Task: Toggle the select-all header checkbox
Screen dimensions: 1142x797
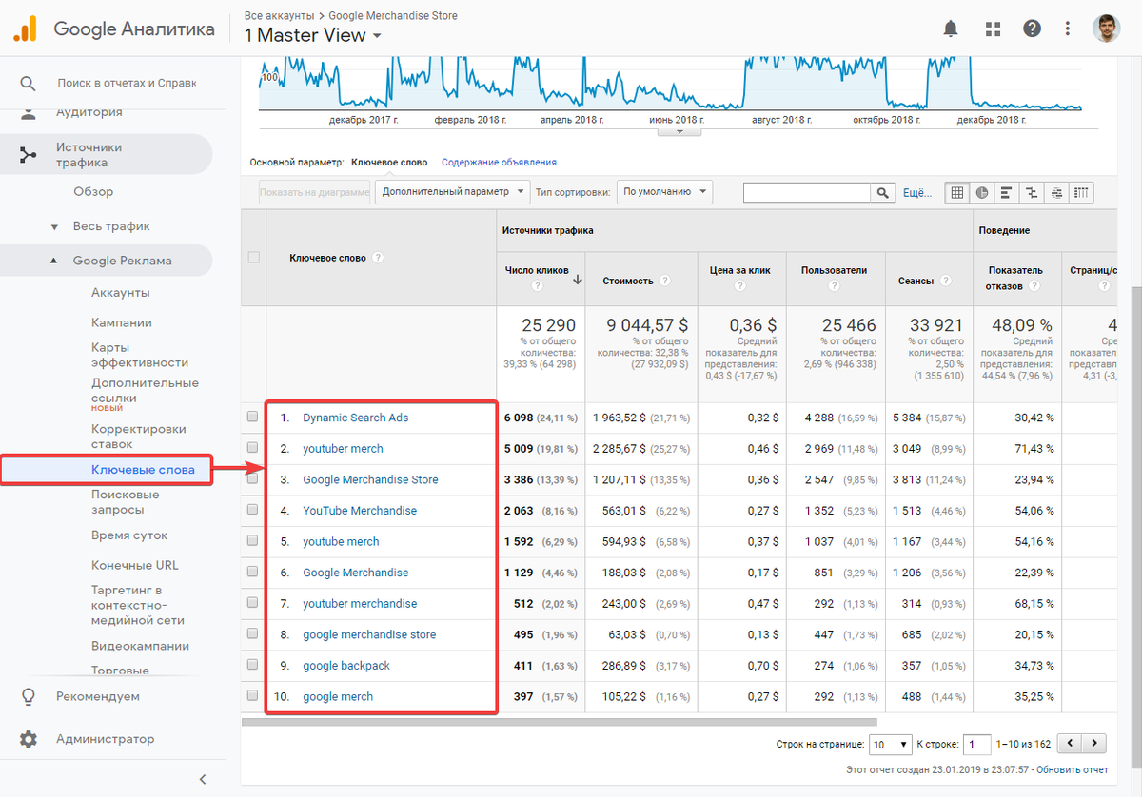Action: [253, 257]
